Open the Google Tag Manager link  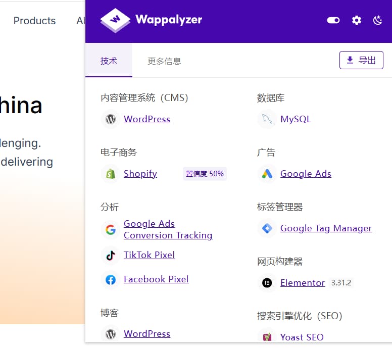click(x=326, y=228)
